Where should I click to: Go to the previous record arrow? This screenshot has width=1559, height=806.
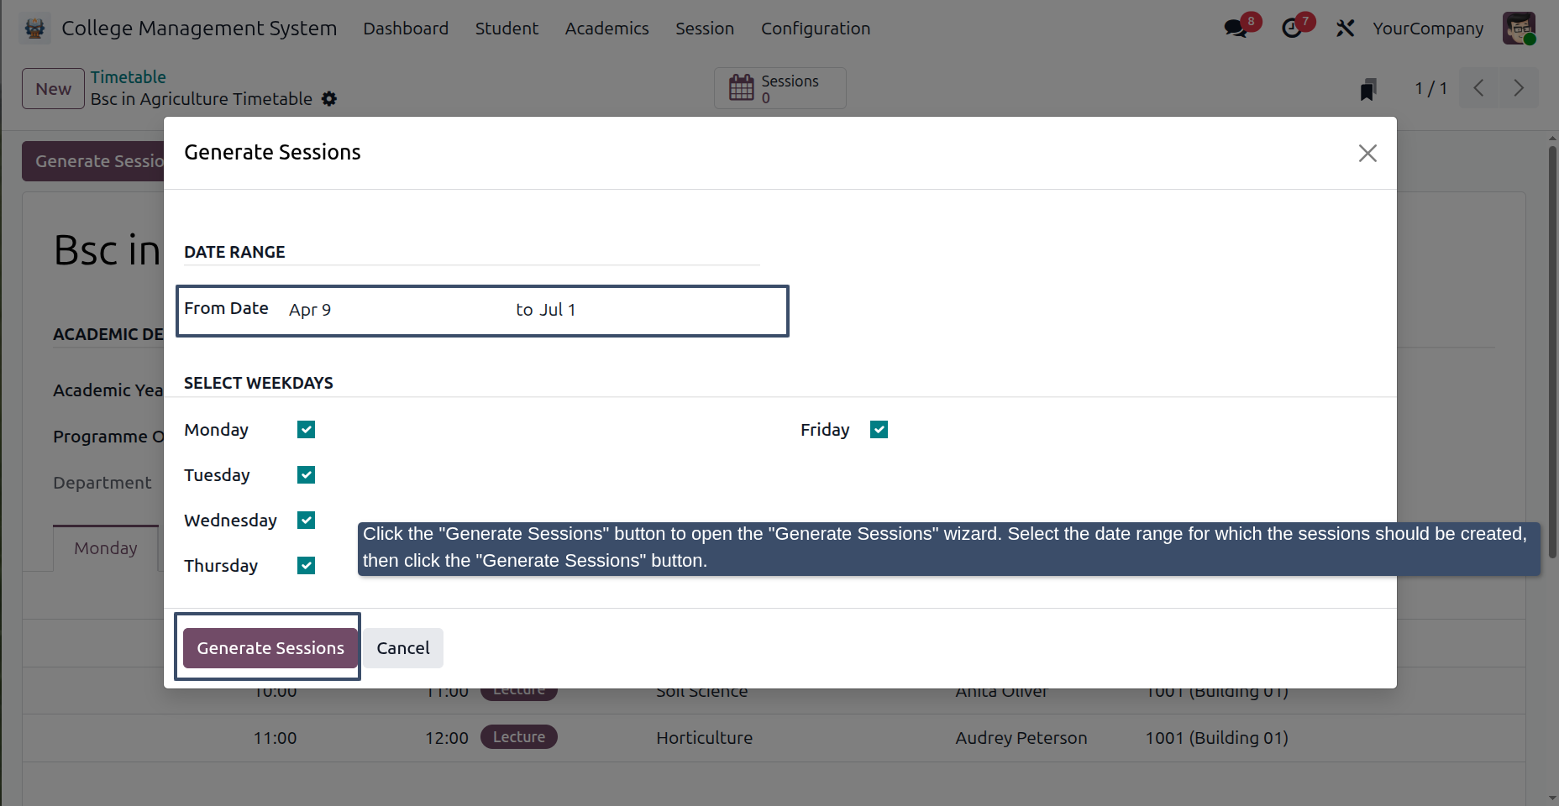click(1479, 88)
